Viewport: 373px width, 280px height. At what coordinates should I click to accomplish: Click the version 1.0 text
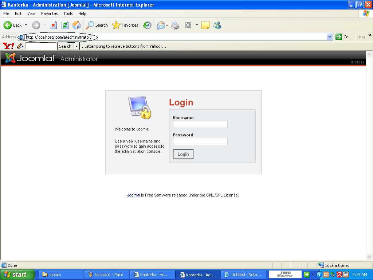coord(357,62)
